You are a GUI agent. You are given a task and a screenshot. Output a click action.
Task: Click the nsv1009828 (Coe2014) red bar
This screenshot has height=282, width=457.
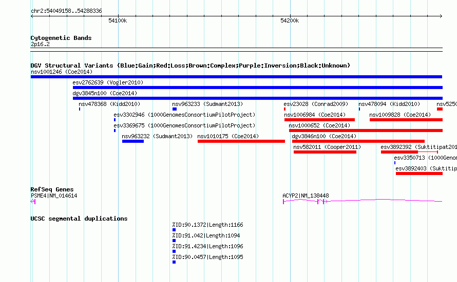pos(406,120)
